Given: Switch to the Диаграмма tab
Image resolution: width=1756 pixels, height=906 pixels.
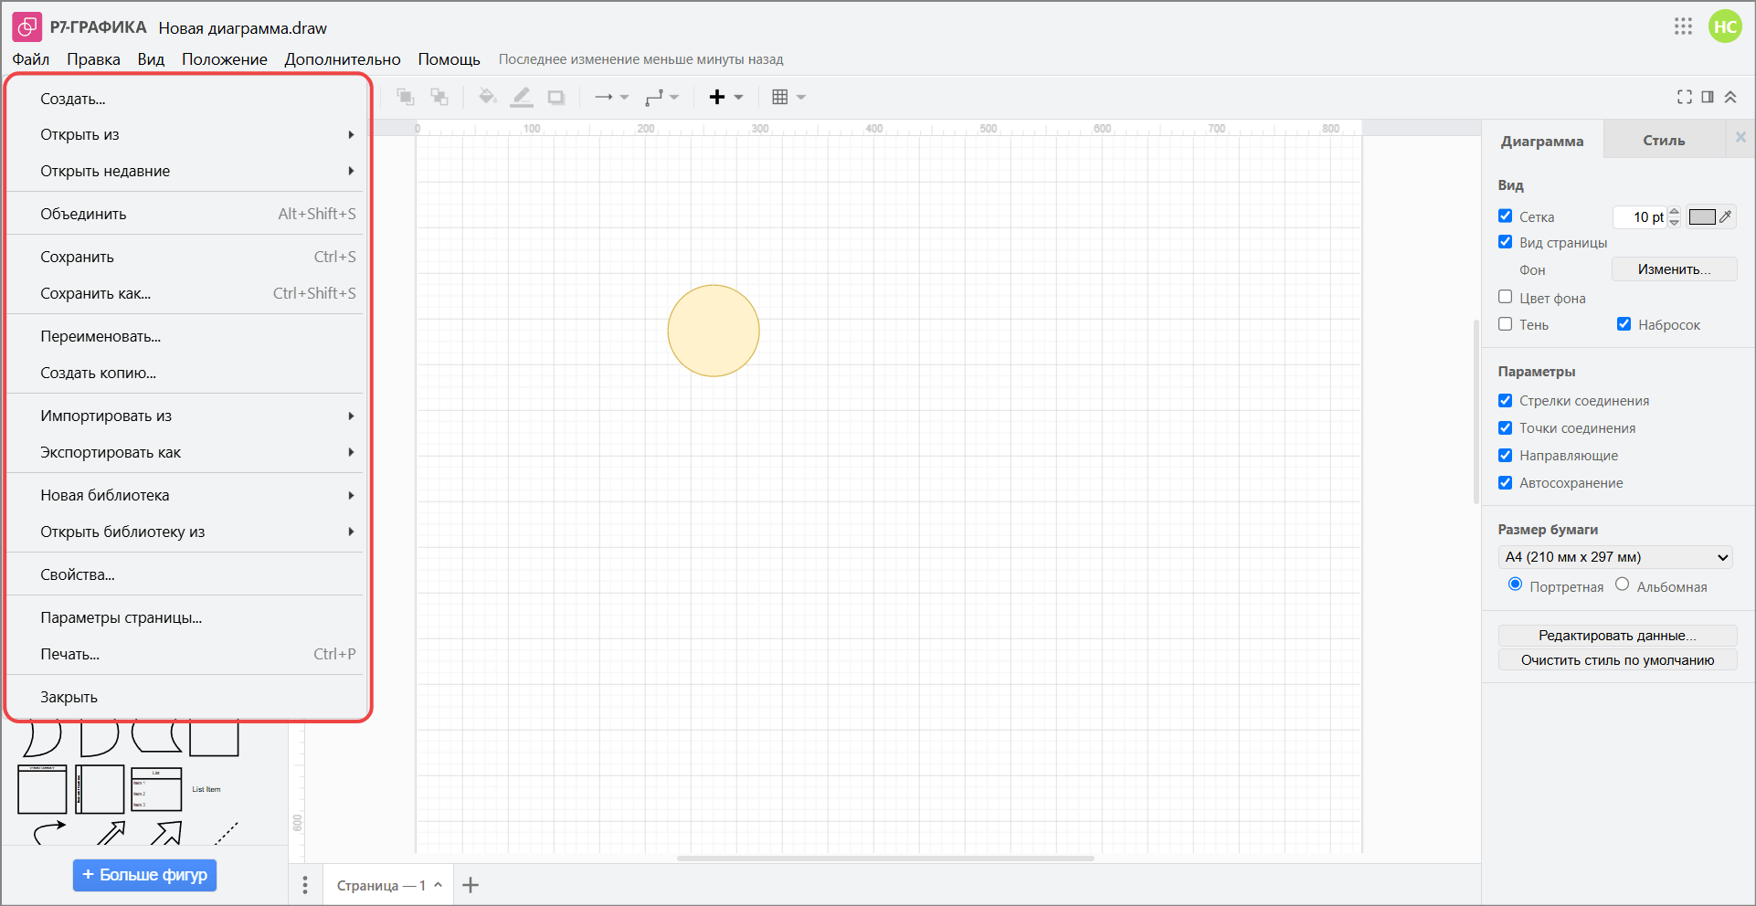Looking at the screenshot, I should (1542, 141).
